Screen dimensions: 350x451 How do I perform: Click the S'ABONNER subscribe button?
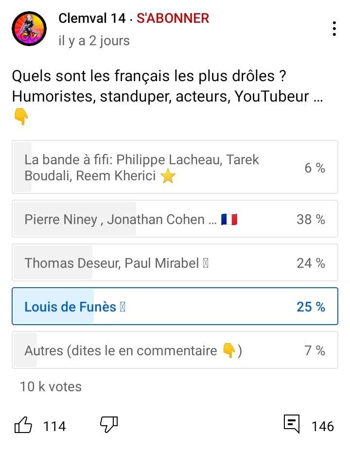pos(173,18)
